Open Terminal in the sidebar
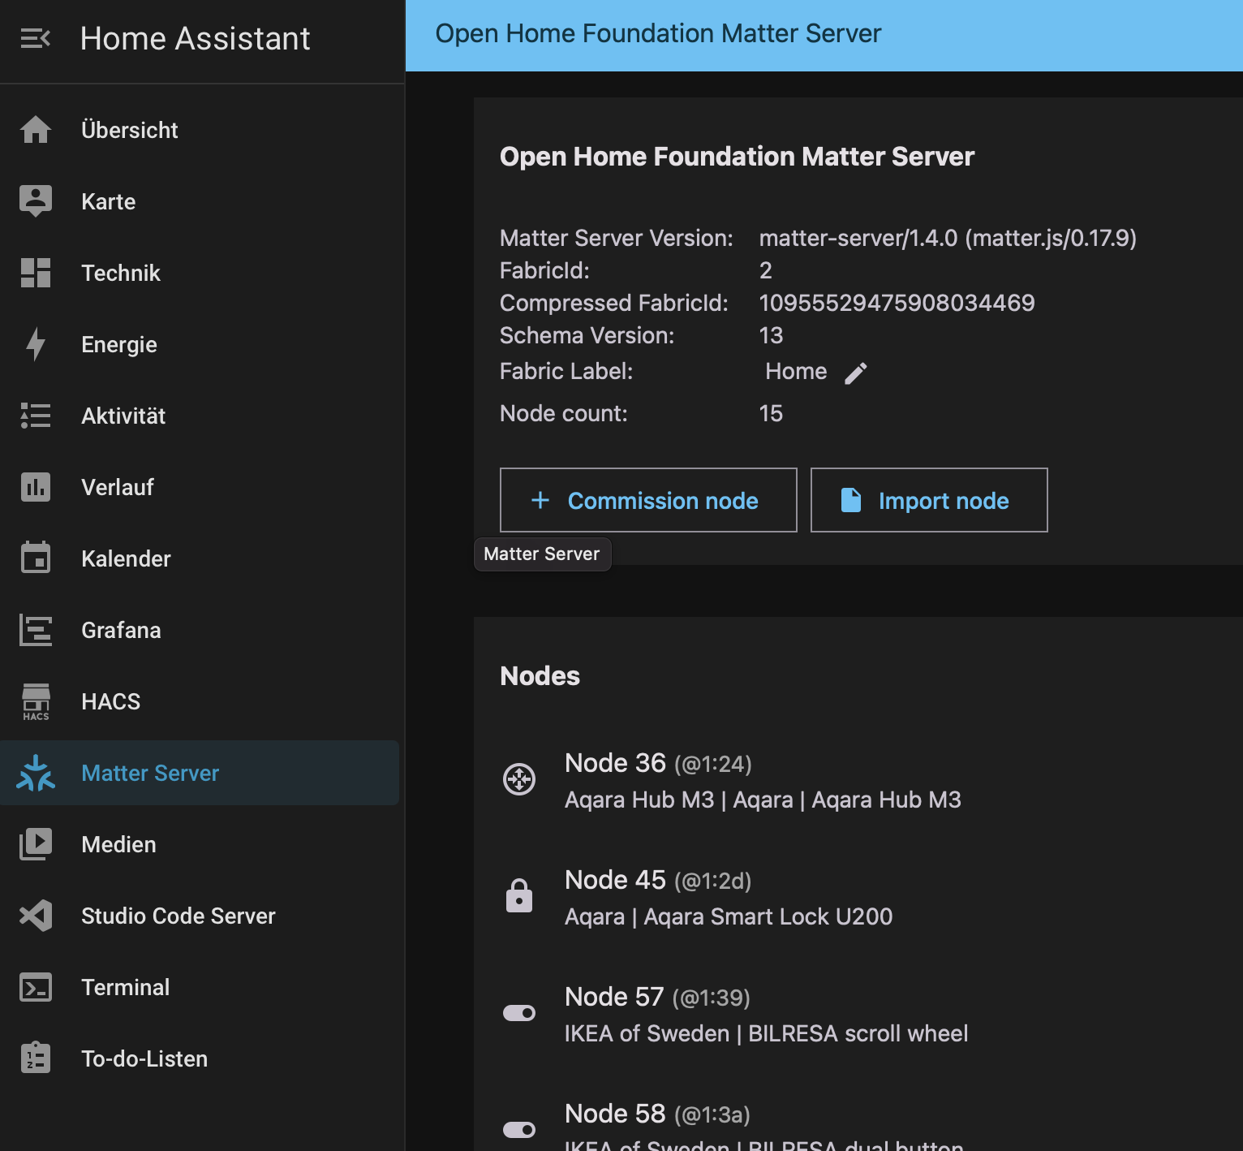 click(200, 987)
